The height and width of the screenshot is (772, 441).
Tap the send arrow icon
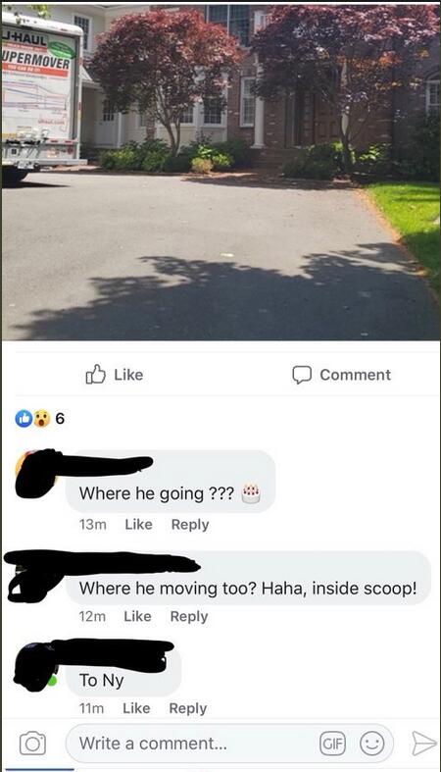point(423,743)
